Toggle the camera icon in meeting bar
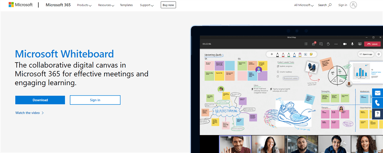This screenshot has height=153, width=383. tap(345, 44)
